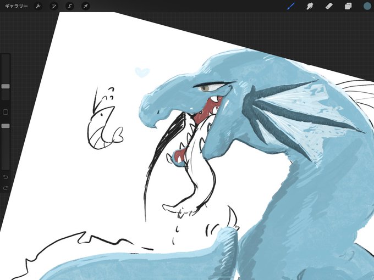
Task: Undo the last stroke with sidebar arrow
Action: (5, 177)
